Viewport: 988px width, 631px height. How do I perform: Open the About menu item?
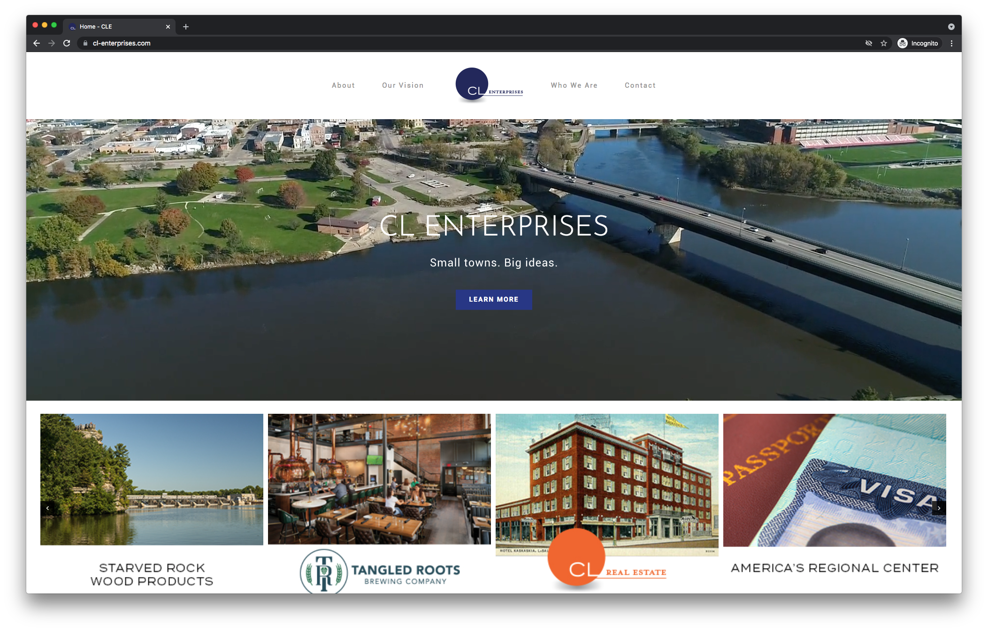coord(343,85)
